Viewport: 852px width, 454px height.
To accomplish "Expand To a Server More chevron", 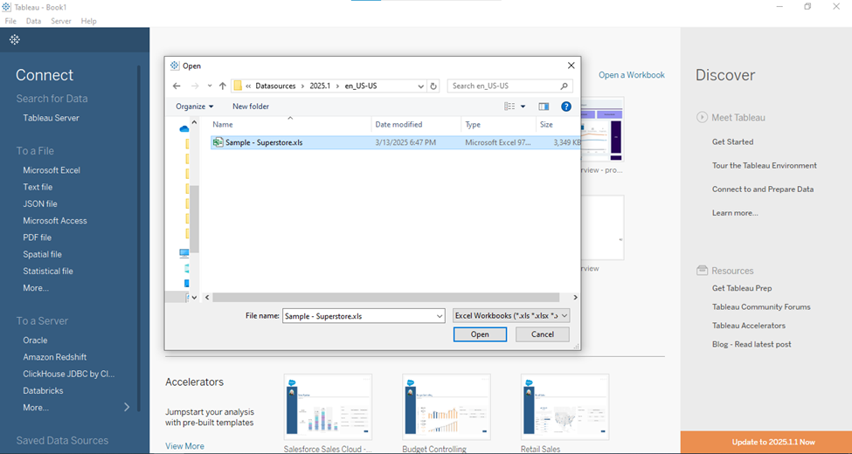I will 128,407.
